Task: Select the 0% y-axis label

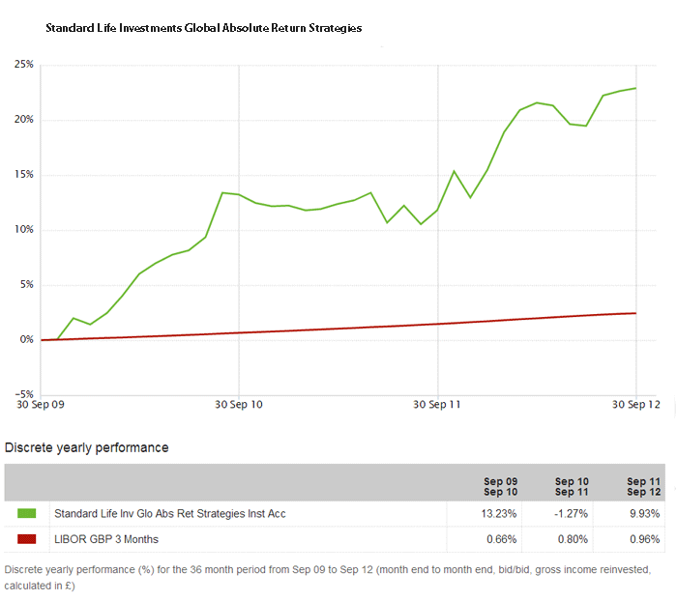Action: pyautogui.click(x=26, y=339)
